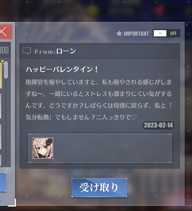Click the white knob with three lines
The image size is (192, 211).
(x=160, y=33)
